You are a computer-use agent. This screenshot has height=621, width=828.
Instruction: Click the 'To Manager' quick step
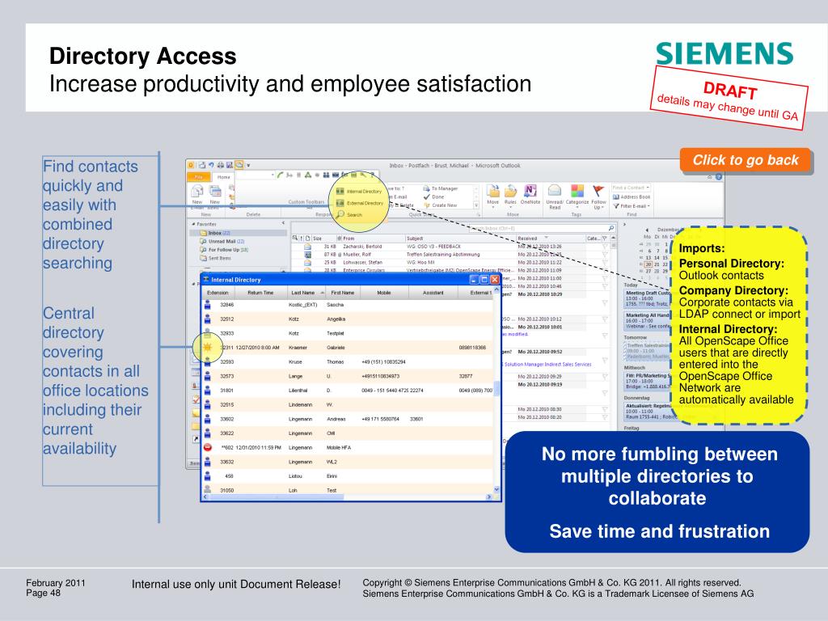point(441,188)
